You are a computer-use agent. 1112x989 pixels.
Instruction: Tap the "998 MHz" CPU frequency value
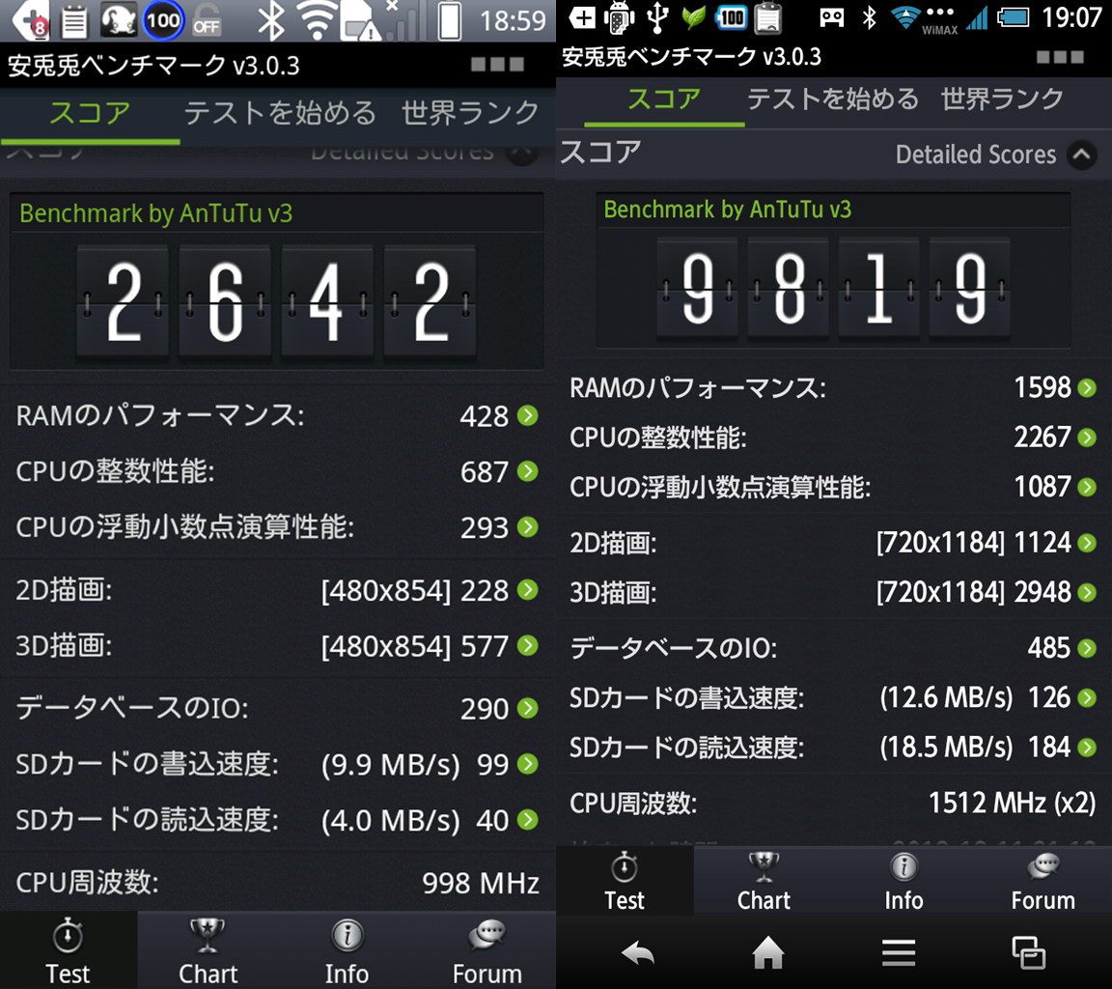click(x=481, y=883)
